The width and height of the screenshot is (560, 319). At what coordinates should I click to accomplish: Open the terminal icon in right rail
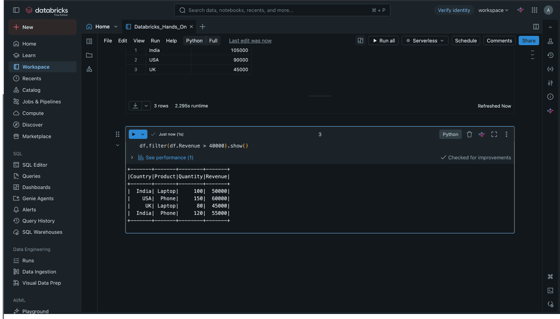click(x=550, y=290)
